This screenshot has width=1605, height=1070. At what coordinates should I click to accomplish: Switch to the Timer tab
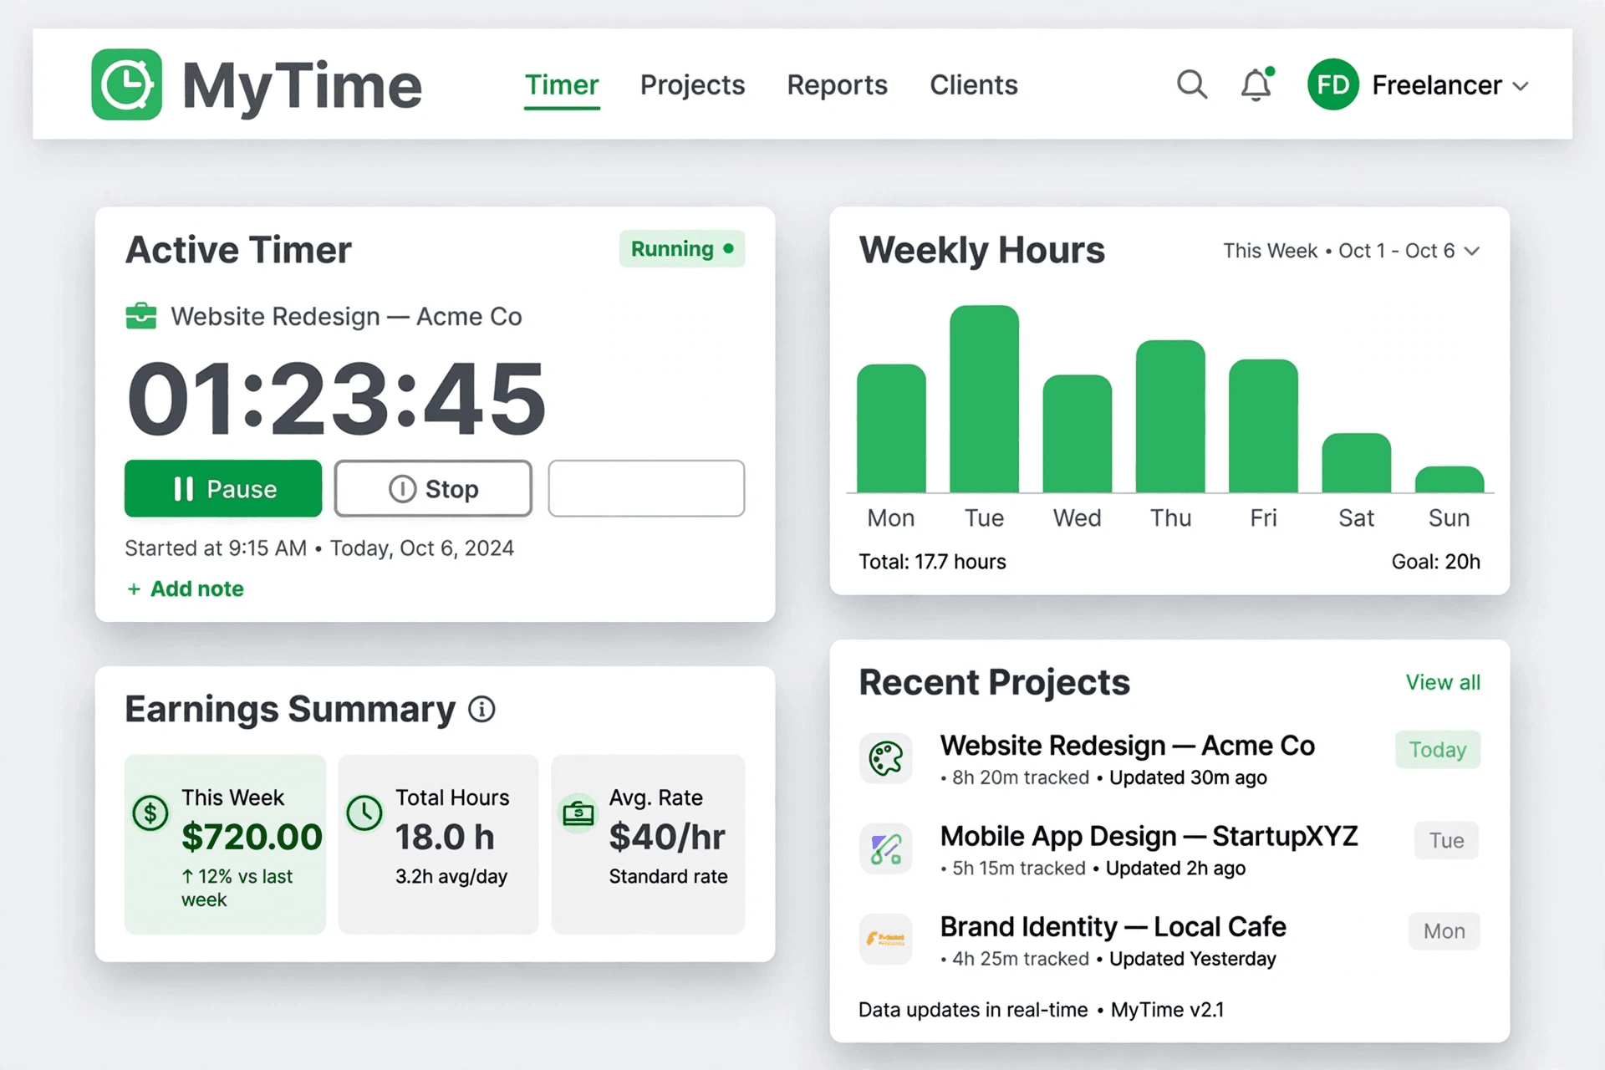[x=562, y=85]
